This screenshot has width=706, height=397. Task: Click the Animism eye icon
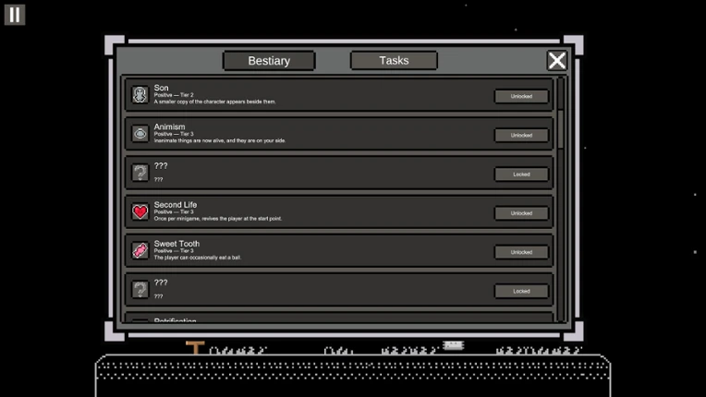click(140, 134)
